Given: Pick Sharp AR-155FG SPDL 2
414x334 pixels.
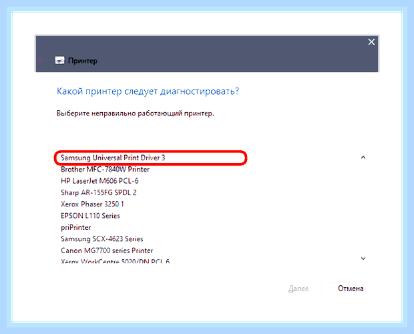Looking at the screenshot, I should 98,192.
